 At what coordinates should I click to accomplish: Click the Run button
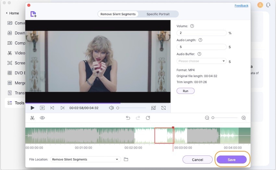click(x=185, y=91)
